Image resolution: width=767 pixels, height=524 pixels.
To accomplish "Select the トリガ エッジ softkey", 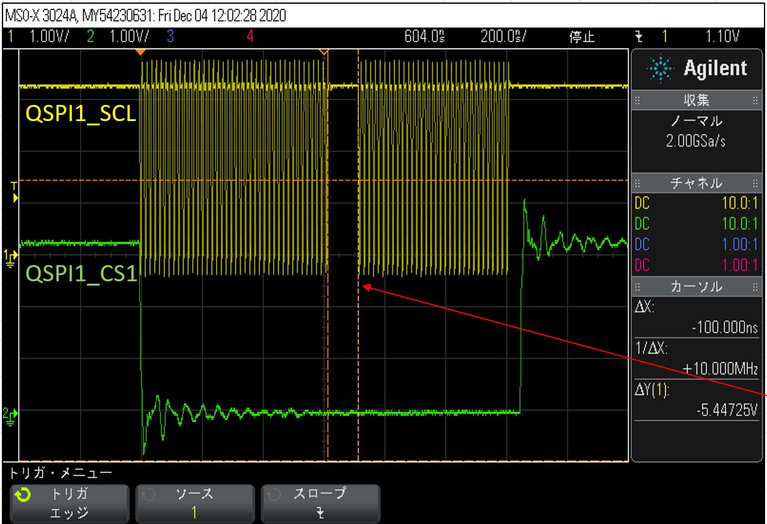I will point(70,504).
